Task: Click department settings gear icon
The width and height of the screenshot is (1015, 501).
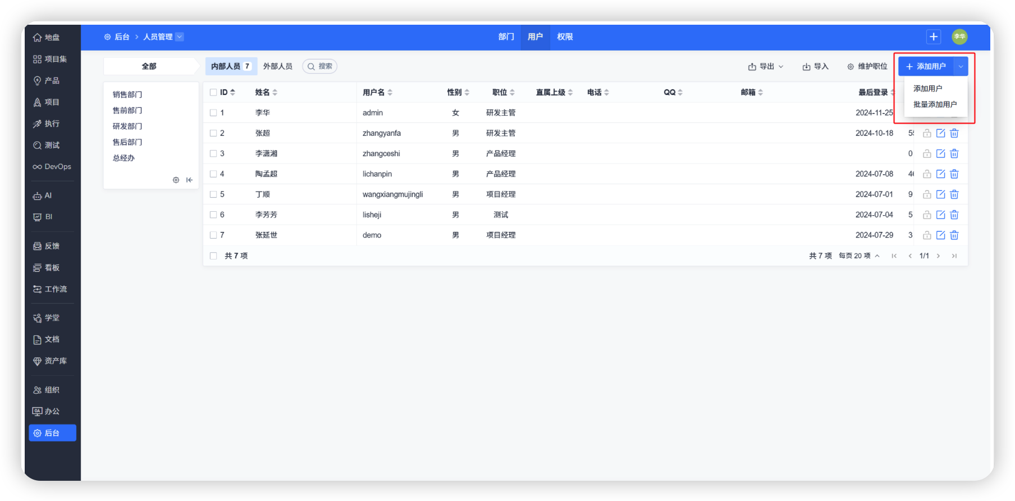Action: tap(176, 180)
